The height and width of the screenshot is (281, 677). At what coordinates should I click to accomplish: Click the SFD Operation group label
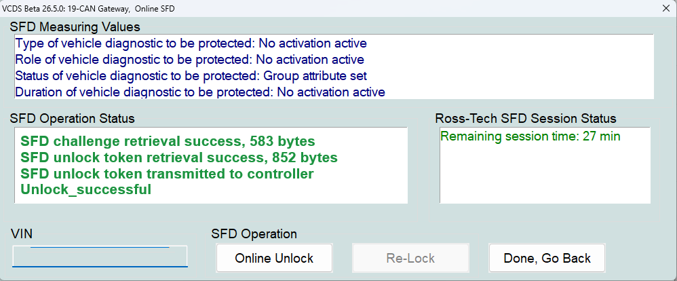pos(254,234)
